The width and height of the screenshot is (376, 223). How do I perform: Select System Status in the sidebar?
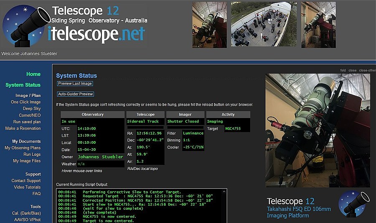[x=23, y=85]
